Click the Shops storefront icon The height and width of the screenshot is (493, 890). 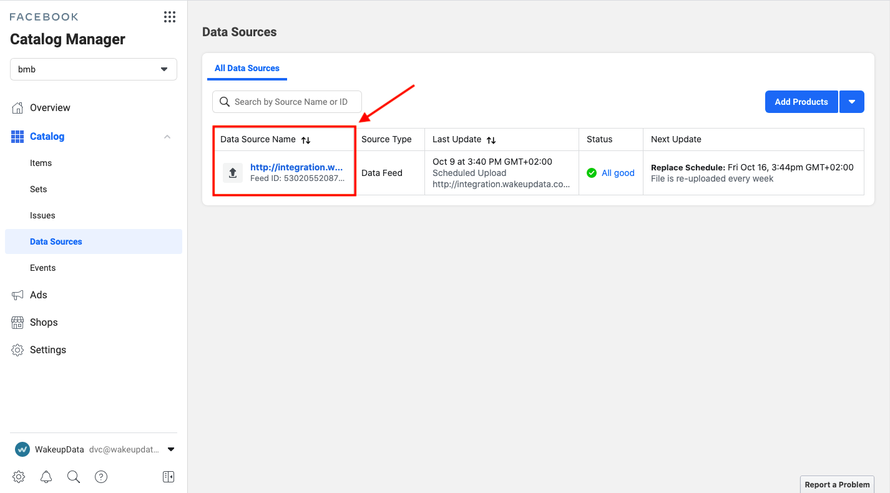17,322
